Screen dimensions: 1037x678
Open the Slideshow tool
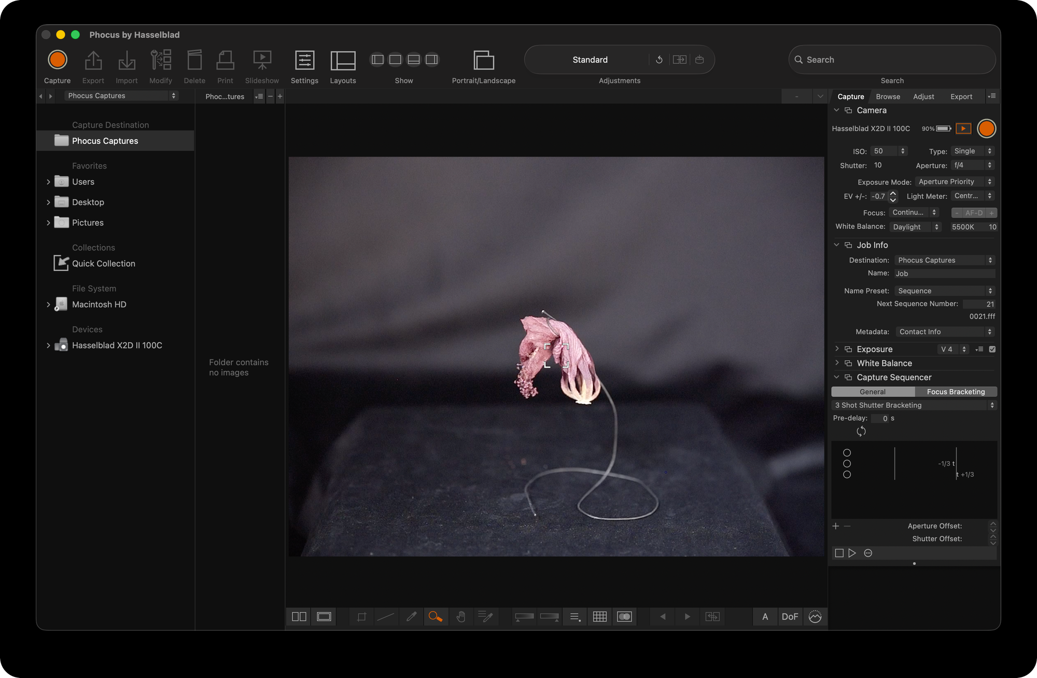[x=262, y=60]
